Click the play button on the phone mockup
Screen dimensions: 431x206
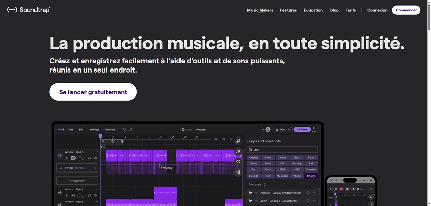pos(353,189)
